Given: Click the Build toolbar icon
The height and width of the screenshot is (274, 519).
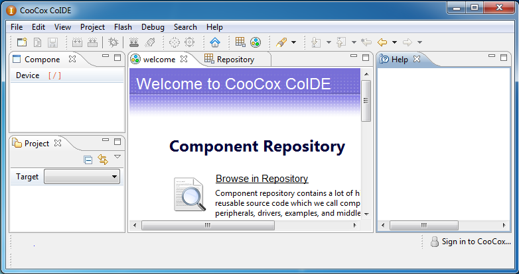Looking at the screenshot, I should 77,42.
